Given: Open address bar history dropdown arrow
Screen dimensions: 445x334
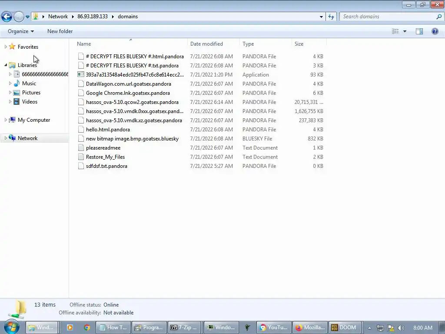Looking at the screenshot, I should tap(321, 17).
